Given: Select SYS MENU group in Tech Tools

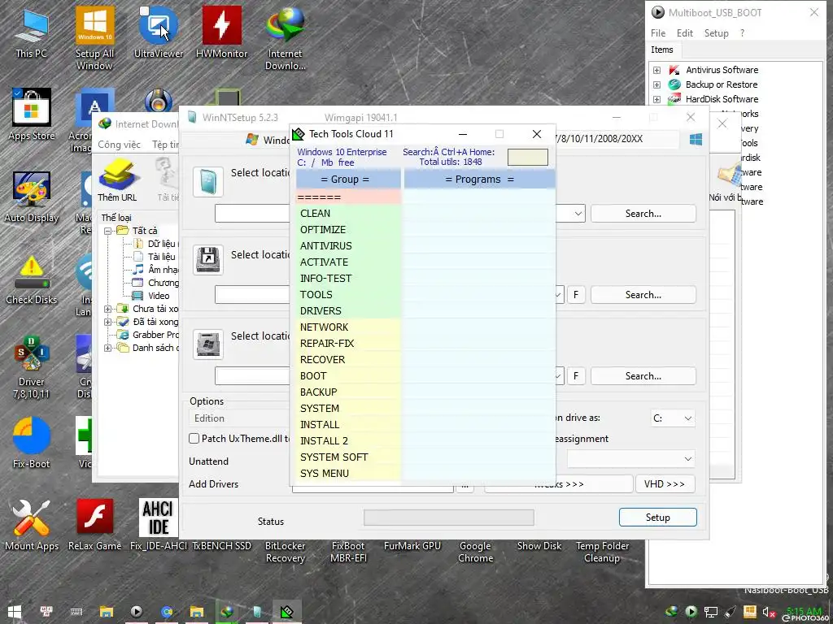Looking at the screenshot, I should [x=348, y=474].
